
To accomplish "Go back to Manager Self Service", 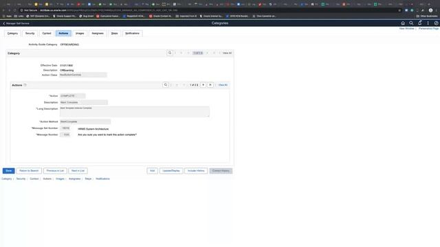I will pyautogui.click(x=16, y=23).
